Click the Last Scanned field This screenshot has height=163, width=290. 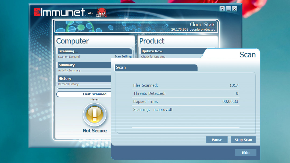click(x=84, y=94)
